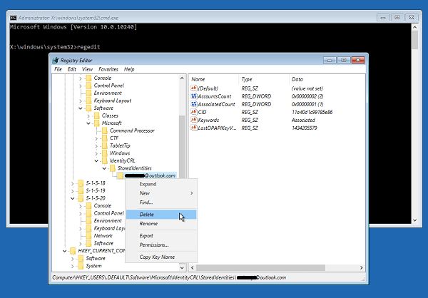Expand the S-1-5-18 tree node
Image resolution: width=428 pixels, height=298 pixels.
pos(72,183)
